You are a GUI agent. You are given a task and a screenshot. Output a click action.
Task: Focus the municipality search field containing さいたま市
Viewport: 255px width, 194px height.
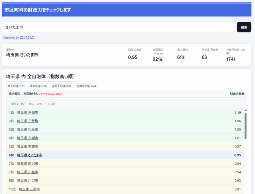click(x=118, y=27)
